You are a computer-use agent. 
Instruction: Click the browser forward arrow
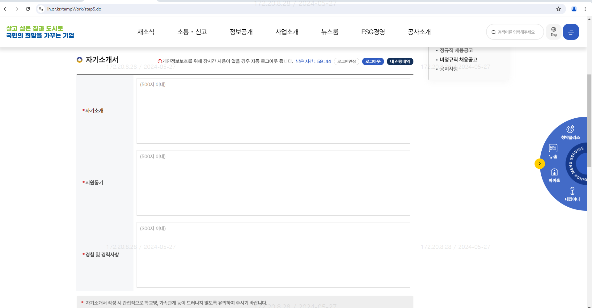(x=17, y=9)
